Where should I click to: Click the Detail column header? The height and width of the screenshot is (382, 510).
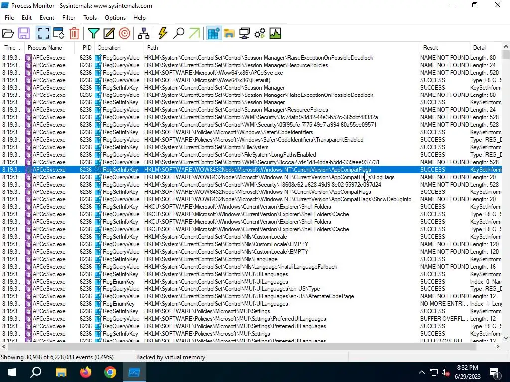pos(486,48)
